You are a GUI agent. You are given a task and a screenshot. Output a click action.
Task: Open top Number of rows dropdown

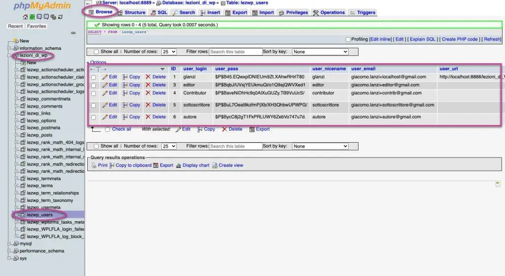pyautogui.click(x=169, y=51)
